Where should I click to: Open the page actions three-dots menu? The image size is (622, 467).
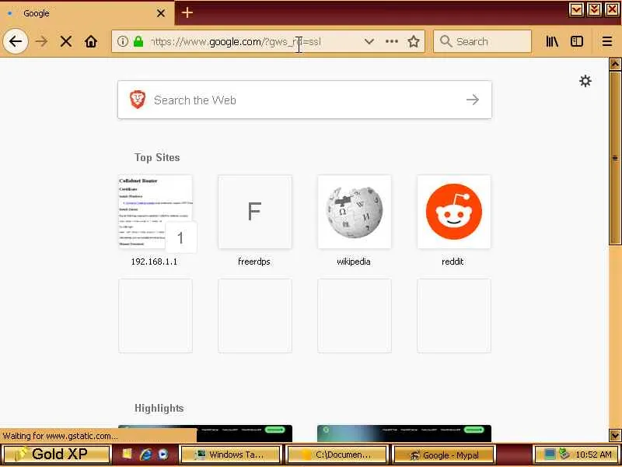[392, 41]
